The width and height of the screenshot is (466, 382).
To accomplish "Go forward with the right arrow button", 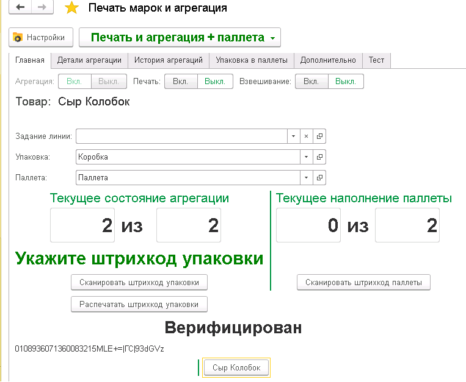I will [42, 7].
